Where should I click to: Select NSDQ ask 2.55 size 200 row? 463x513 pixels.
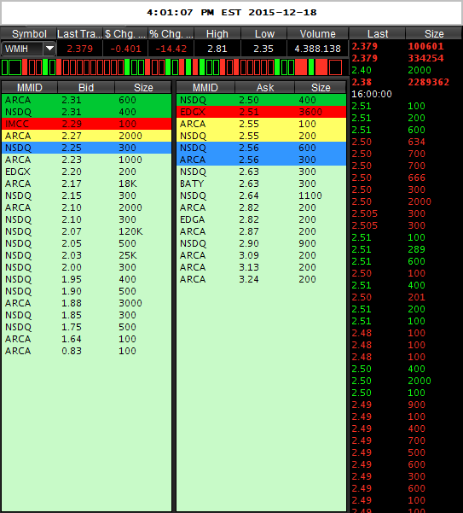tap(261, 136)
